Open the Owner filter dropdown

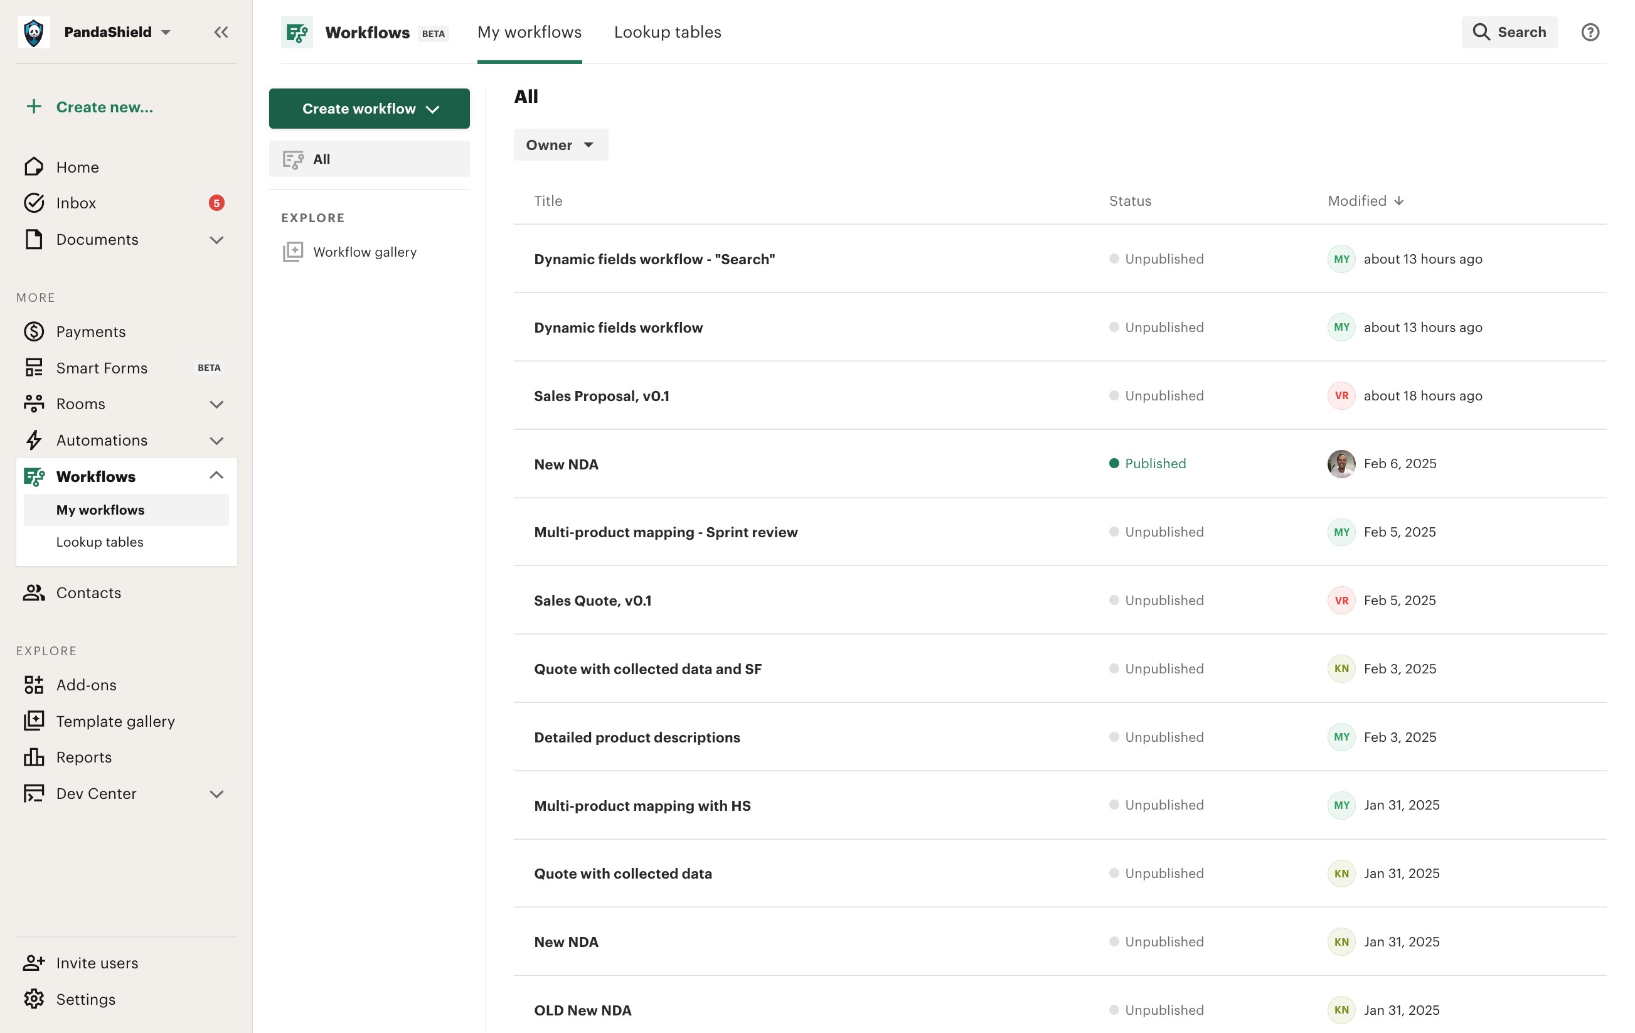tap(560, 145)
